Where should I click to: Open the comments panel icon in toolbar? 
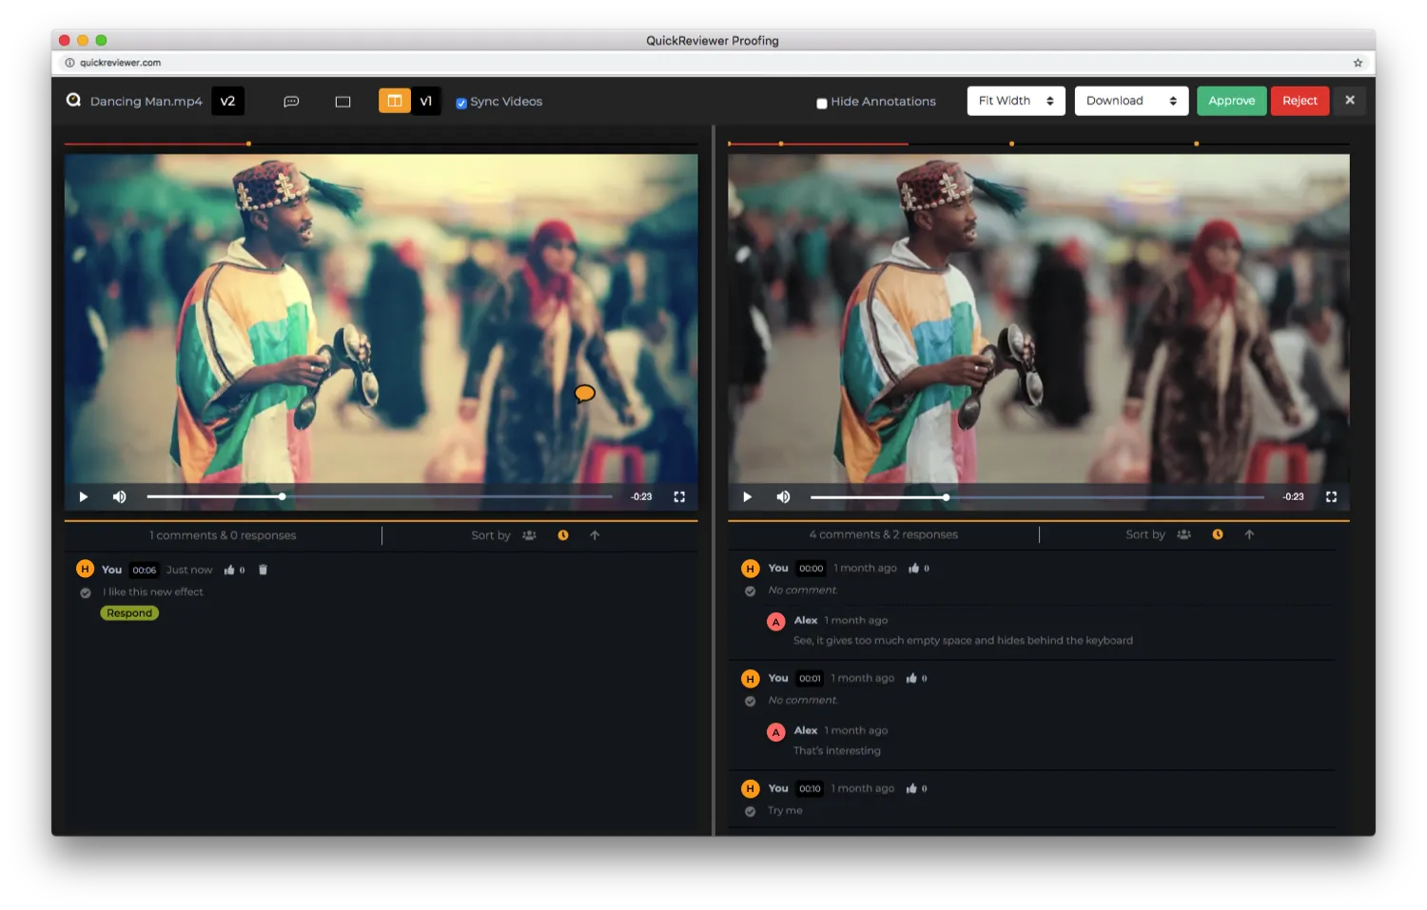[x=291, y=102]
